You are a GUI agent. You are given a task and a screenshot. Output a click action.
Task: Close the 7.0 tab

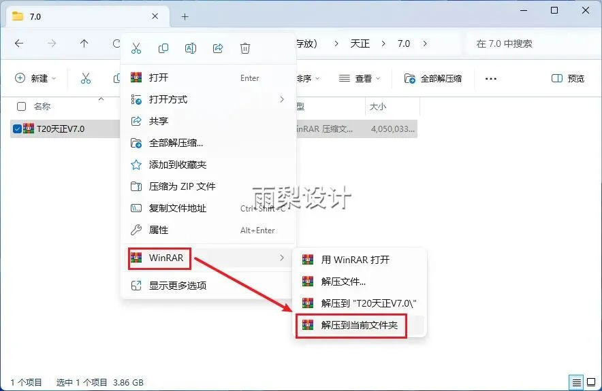(x=155, y=16)
